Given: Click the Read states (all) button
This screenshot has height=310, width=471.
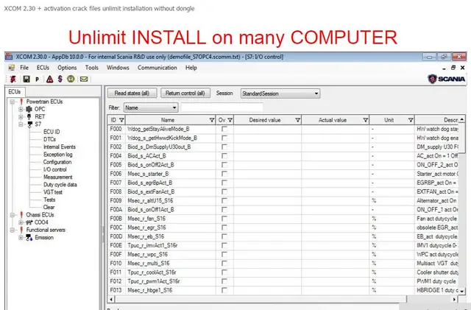Looking at the screenshot, I should pyautogui.click(x=132, y=94).
